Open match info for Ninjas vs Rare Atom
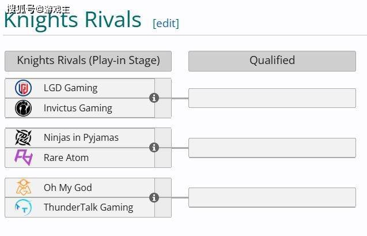 click(154, 148)
